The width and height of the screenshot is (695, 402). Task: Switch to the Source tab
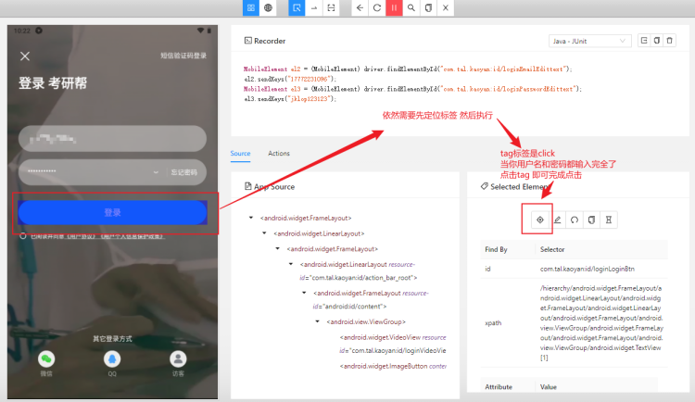240,154
